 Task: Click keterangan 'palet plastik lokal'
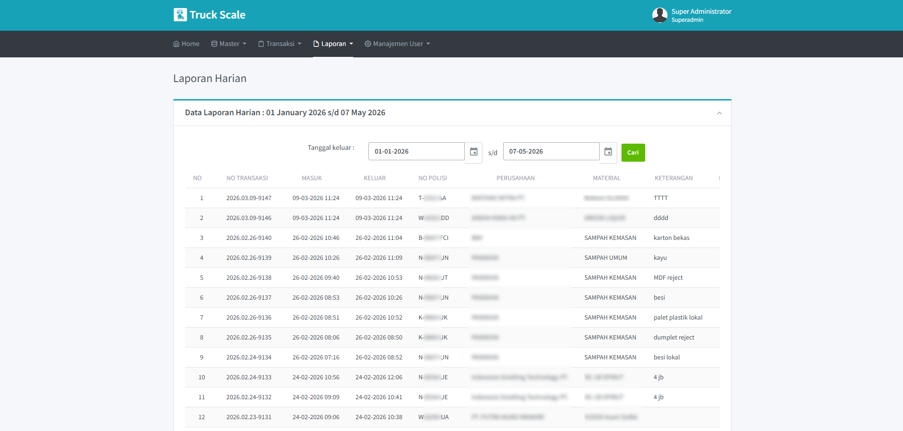678,318
